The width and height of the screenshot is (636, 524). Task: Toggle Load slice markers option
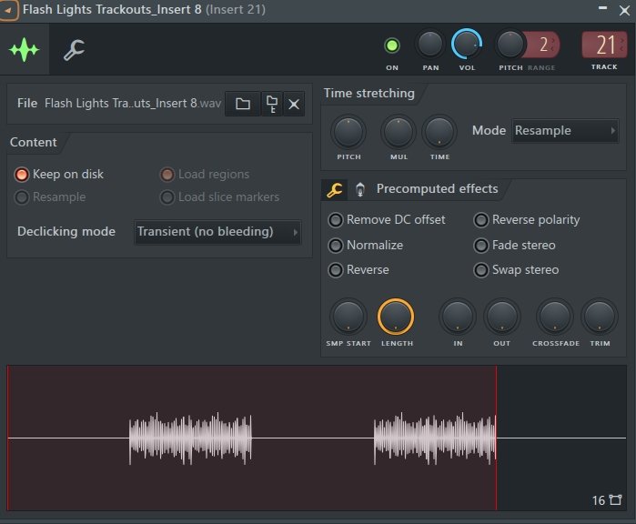219,197
